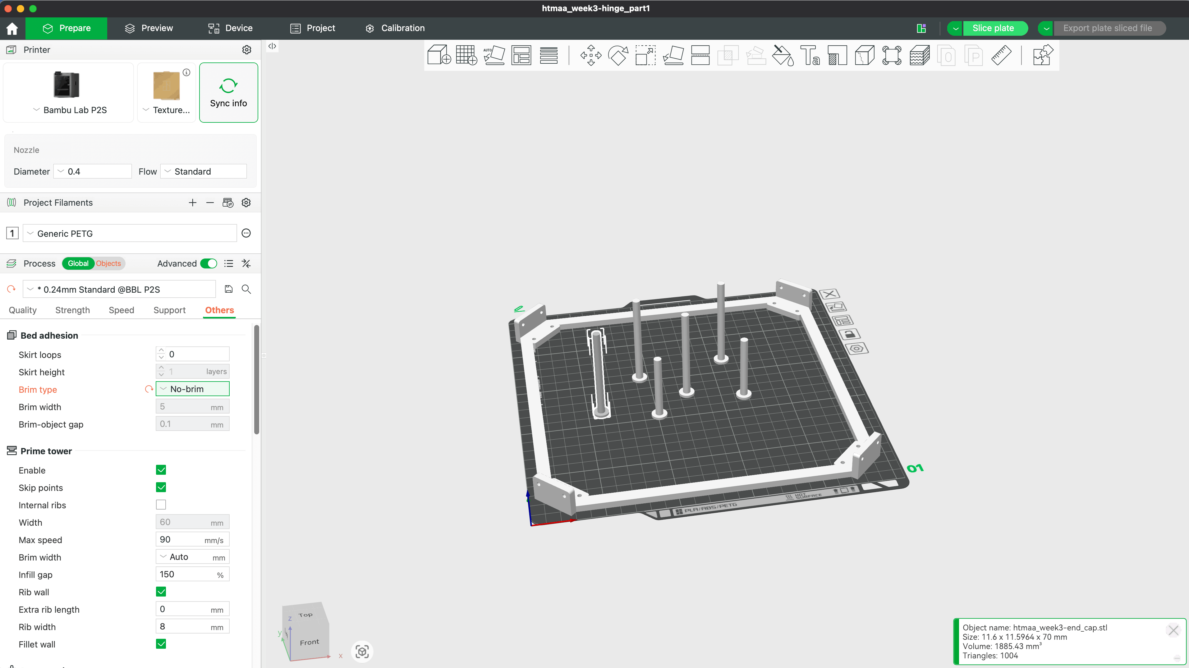Open printer settings gear icon
Image resolution: width=1189 pixels, height=668 pixels.
[x=247, y=50]
